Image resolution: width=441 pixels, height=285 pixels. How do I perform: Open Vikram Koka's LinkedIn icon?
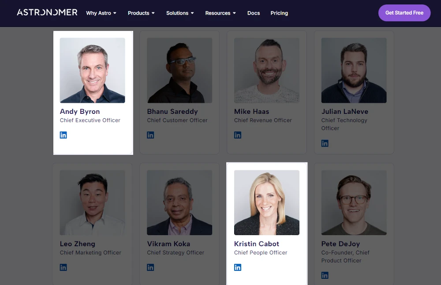pyautogui.click(x=150, y=267)
